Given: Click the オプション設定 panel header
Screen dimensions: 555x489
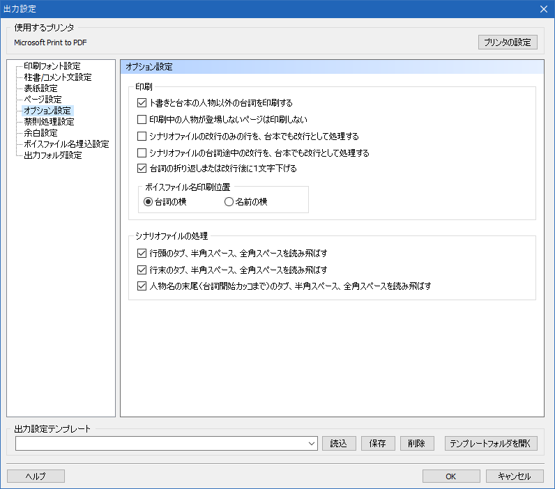Looking at the screenshot, I should point(332,67).
